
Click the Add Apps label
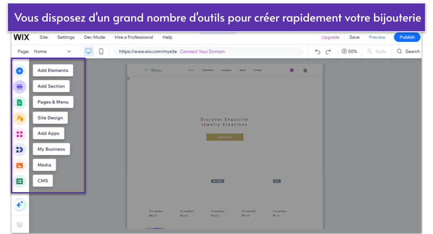pyautogui.click(x=48, y=133)
